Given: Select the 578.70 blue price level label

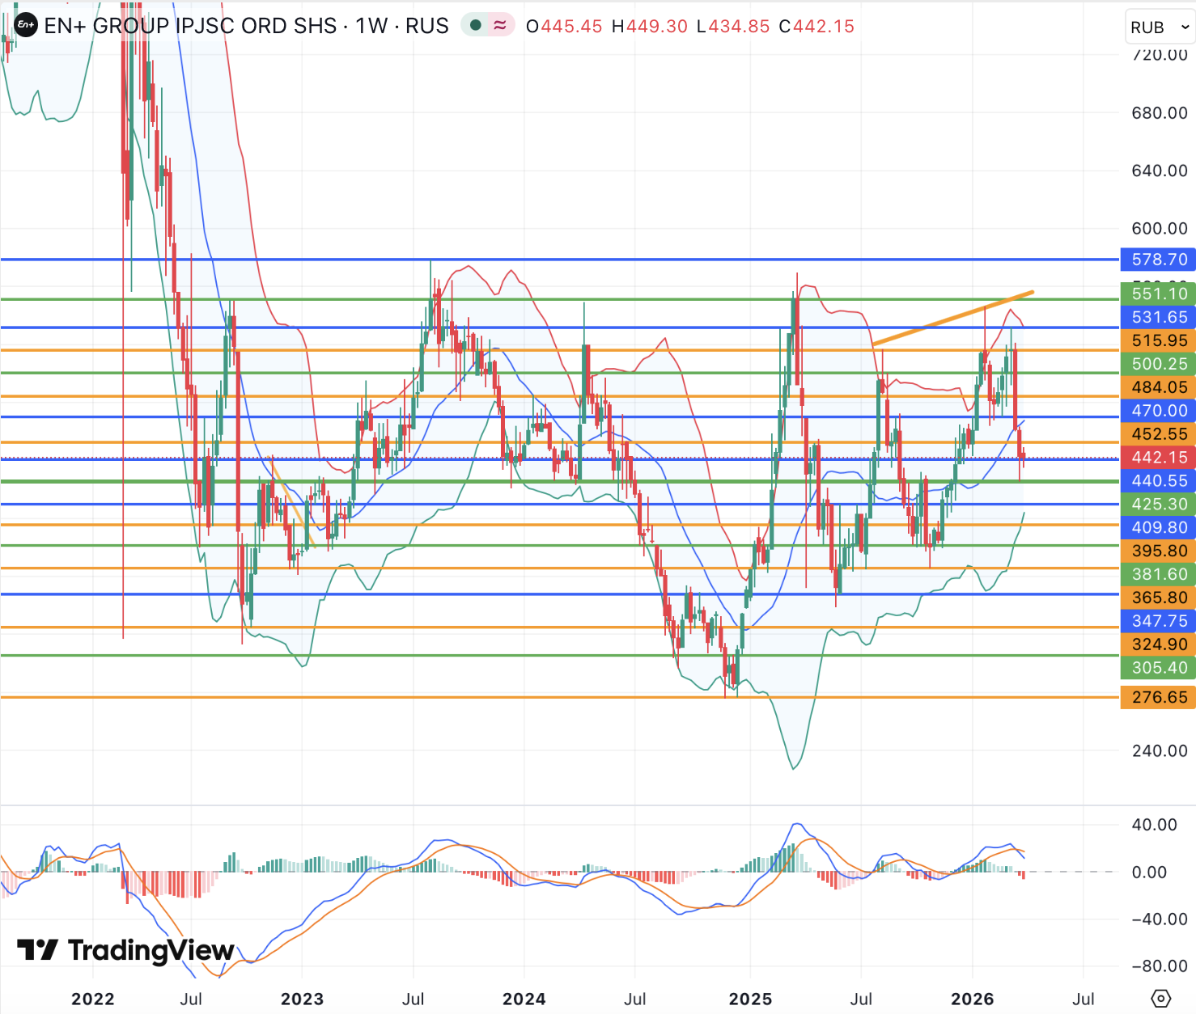Looking at the screenshot, I should [1159, 260].
